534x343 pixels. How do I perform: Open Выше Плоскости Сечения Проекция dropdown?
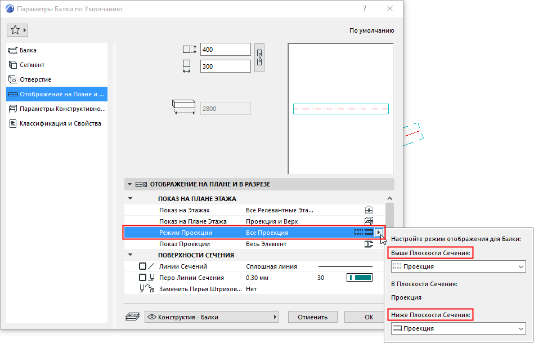(x=459, y=266)
